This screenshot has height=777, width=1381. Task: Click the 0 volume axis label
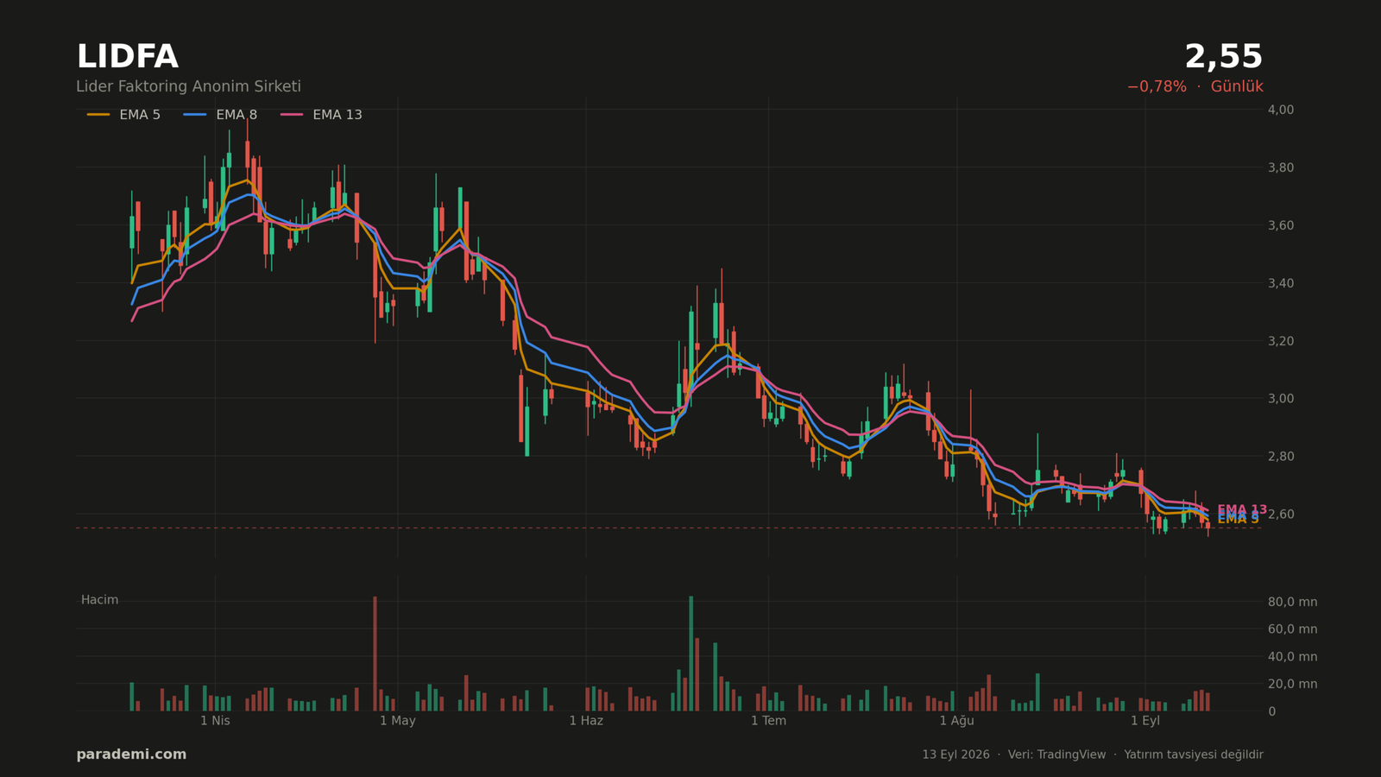click(x=1271, y=711)
